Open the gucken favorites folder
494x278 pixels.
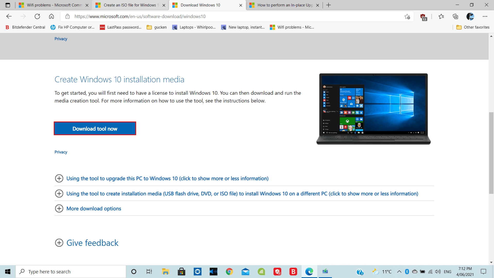pos(157,27)
